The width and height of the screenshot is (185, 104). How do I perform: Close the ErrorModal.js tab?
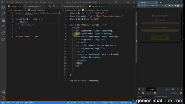coord(105,6)
